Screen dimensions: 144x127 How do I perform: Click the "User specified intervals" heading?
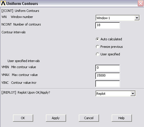[x=24, y=61]
